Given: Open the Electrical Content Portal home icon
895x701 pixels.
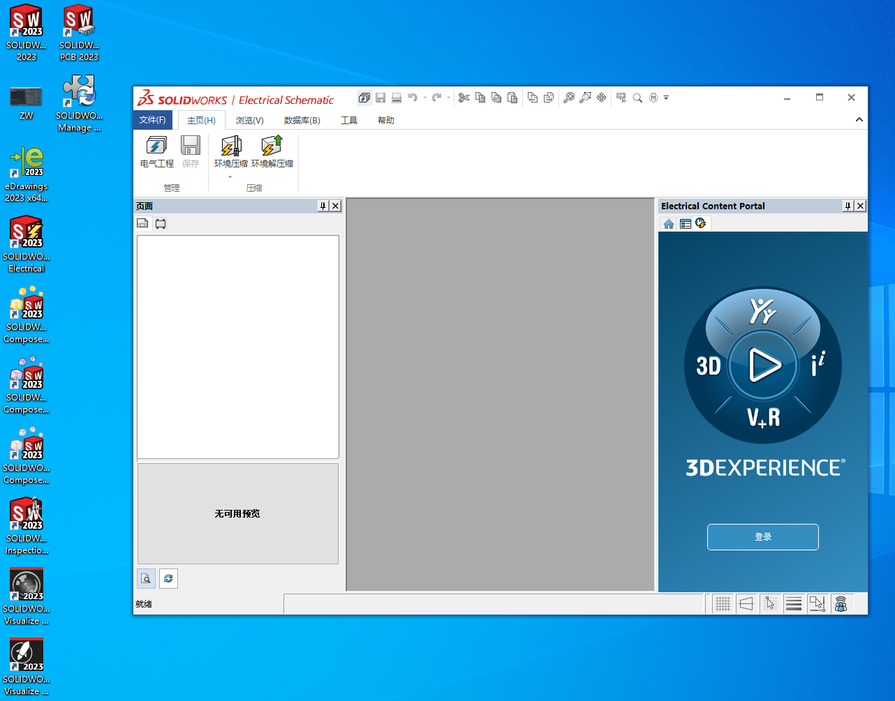Looking at the screenshot, I should point(669,224).
